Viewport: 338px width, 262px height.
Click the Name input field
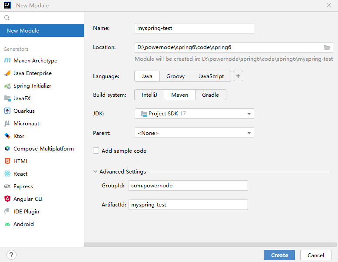tap(194, 28)
